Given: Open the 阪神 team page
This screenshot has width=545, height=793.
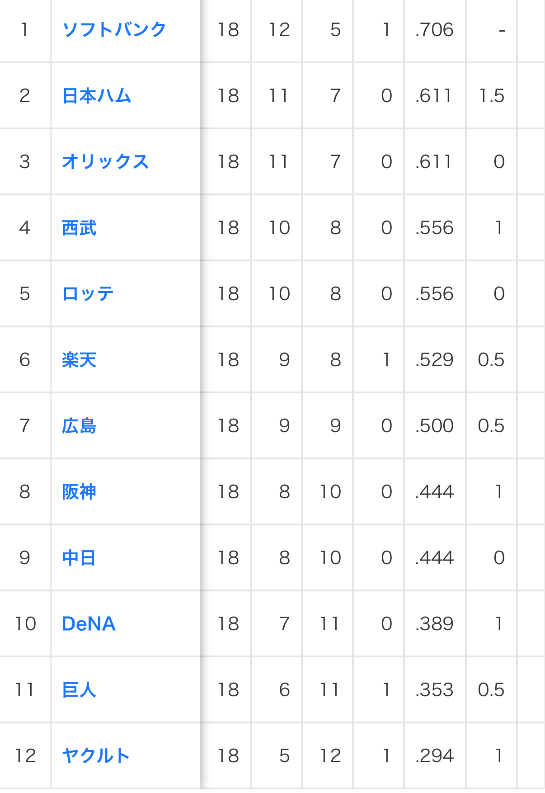Looking at the screenshot, I should tap(79, 492).
